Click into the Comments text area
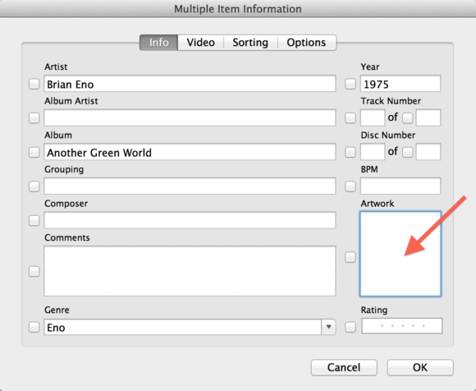The height and width of the screenshot is (391, 476). [x=190, y=271]
